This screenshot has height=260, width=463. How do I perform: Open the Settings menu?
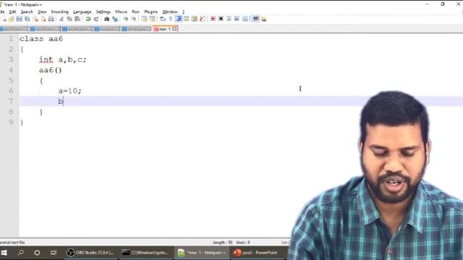[x=103, y=12]
